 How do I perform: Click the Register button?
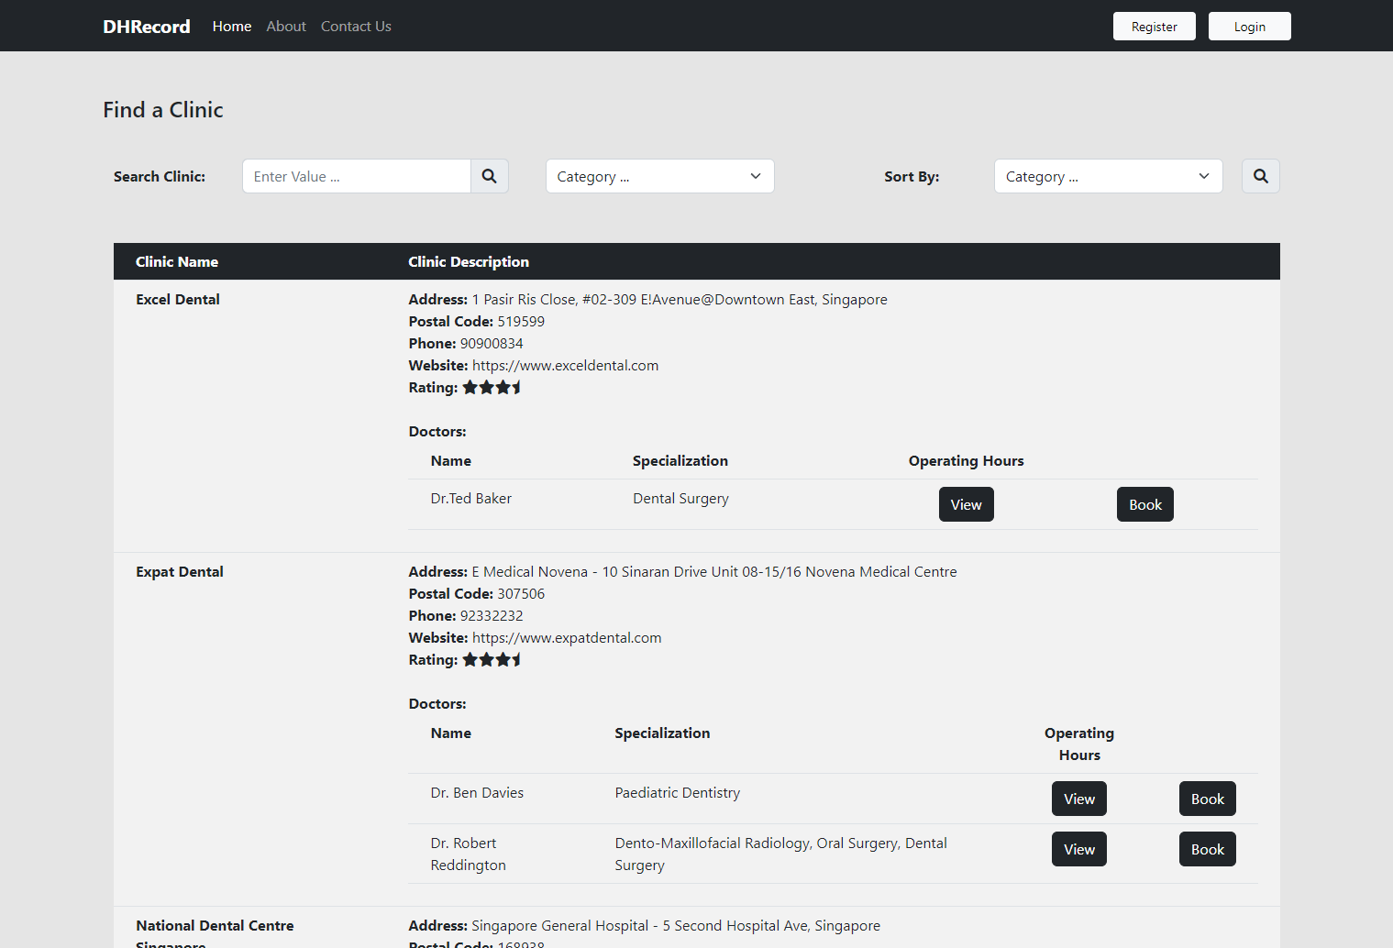coord(1155,27)
